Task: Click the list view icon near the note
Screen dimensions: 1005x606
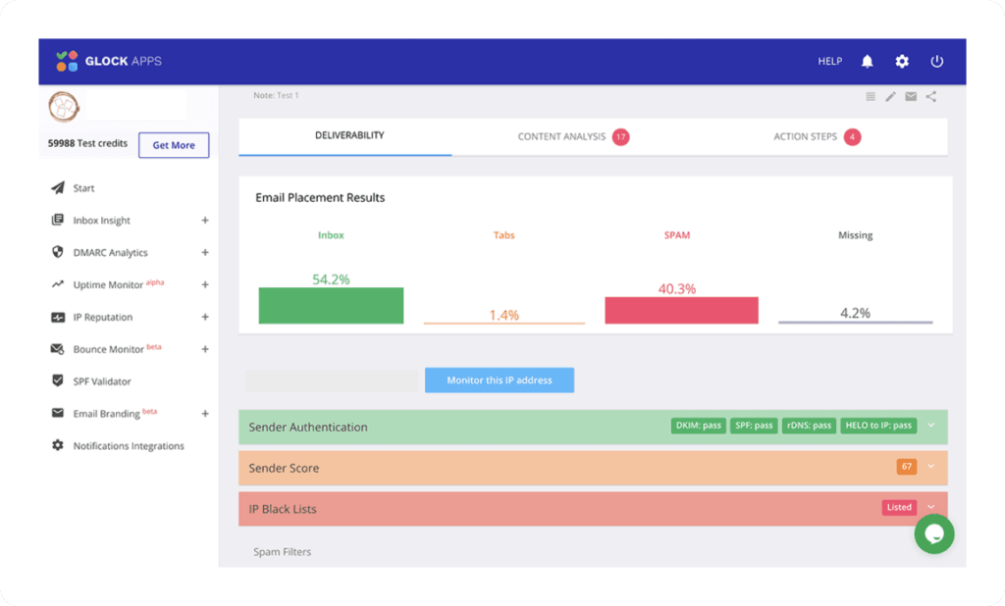Action: click(871, 96)
